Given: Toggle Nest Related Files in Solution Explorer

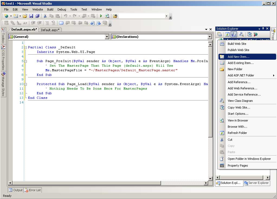Looking at the screenshot, I should [234, 34].
